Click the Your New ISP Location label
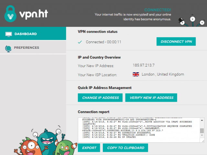Screen dimensions: 207x155 (97, 75)
